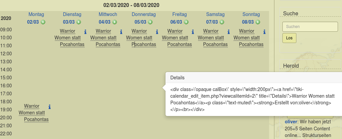The image size is (342, 139).
Task: Open Donnerstag day header link
Action: pos(144,14)
